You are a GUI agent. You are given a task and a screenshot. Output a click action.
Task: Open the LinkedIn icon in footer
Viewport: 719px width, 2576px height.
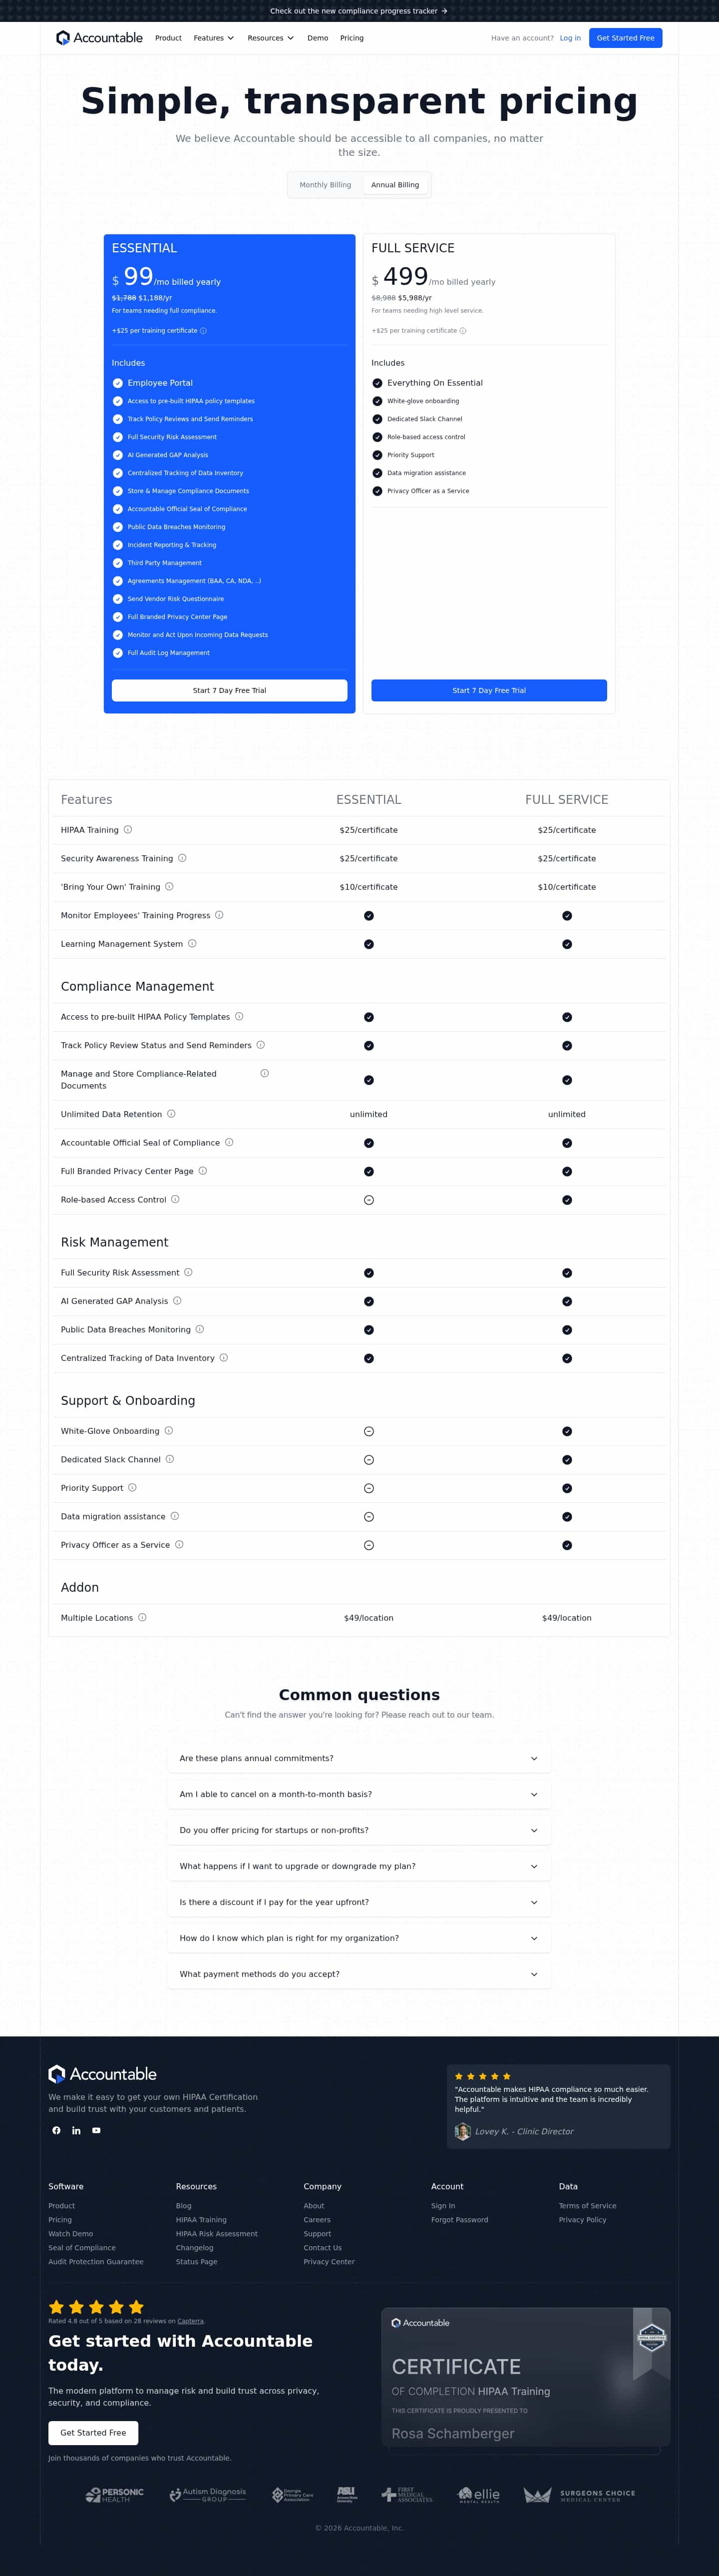(x=76, y=2130)
